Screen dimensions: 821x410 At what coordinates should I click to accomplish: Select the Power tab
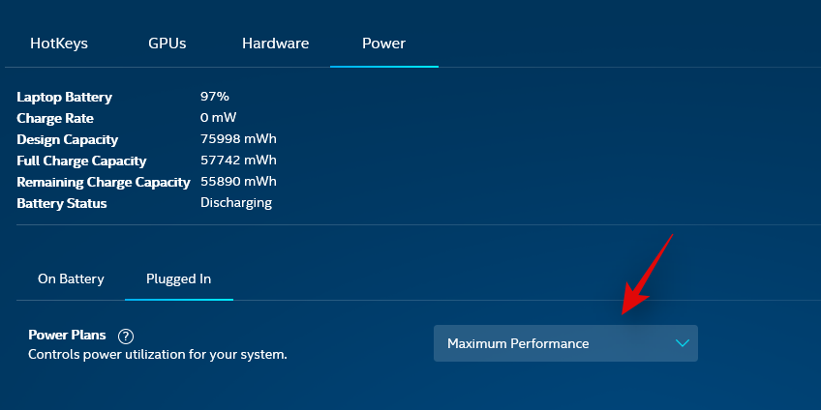[x=383, y=44]
